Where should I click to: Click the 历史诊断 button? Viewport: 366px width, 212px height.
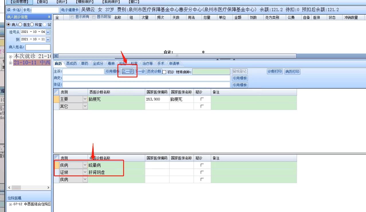154,71
